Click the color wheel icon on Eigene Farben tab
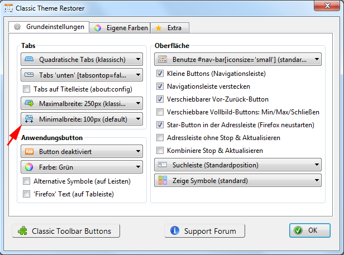 click(98, 28)
